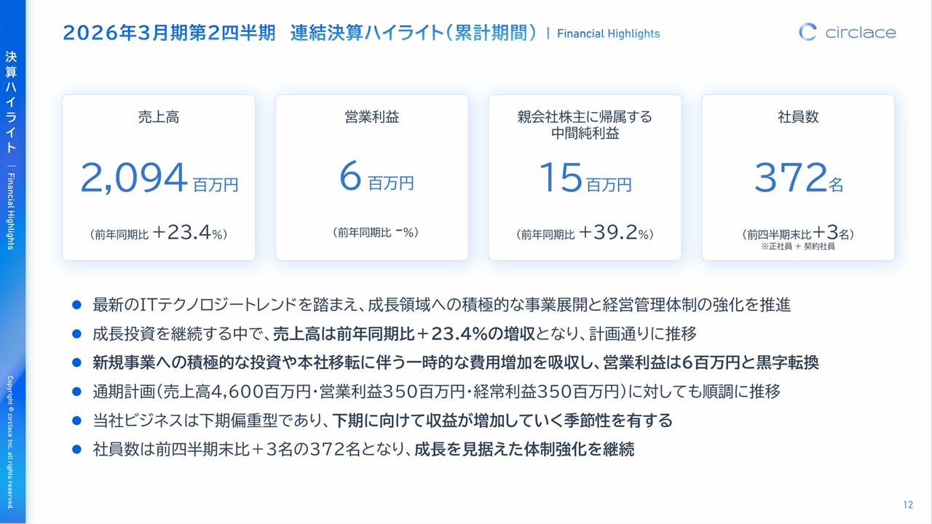
Task: Select the 売上高 card title
Action: [x=159, y=117]
